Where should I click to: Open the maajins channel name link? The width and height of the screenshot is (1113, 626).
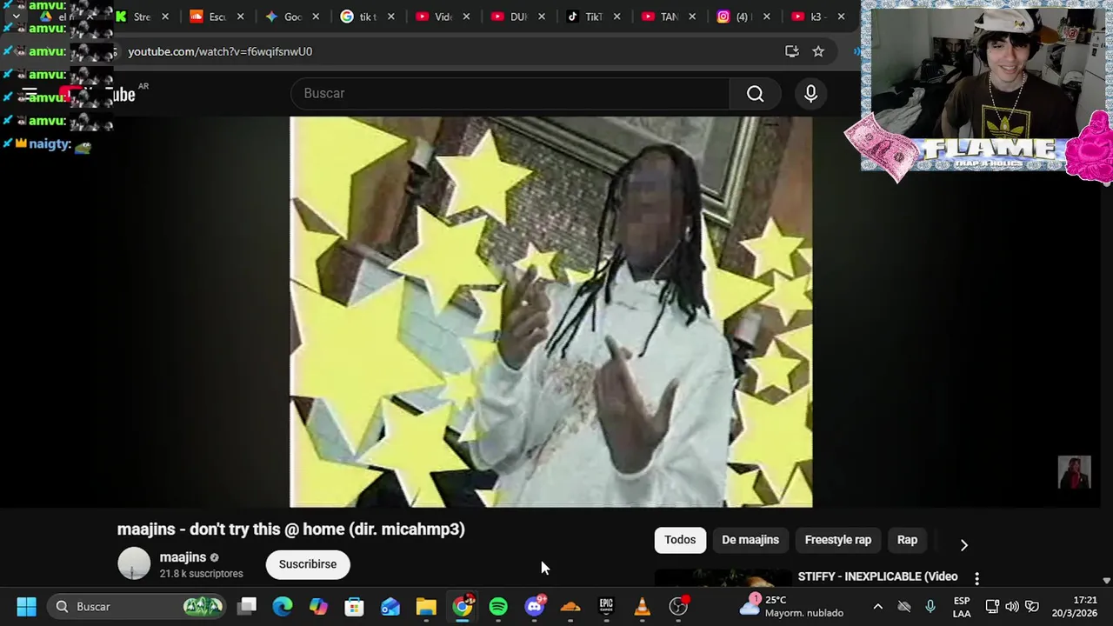[x=183, y=557]
